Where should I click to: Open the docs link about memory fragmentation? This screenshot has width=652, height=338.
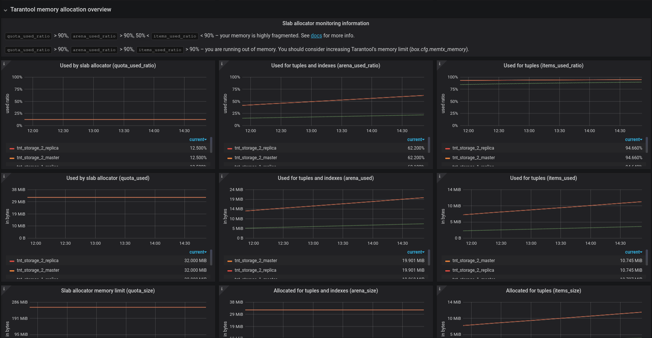[316, 36]
